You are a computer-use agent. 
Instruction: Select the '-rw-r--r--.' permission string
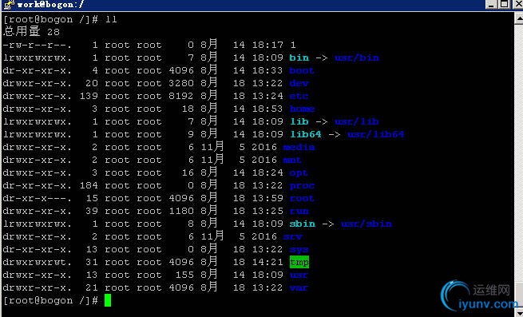[37, 45]
